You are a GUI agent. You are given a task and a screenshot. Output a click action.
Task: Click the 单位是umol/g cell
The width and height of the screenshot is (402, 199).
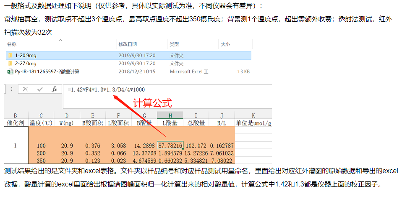[x=253, y=123]
